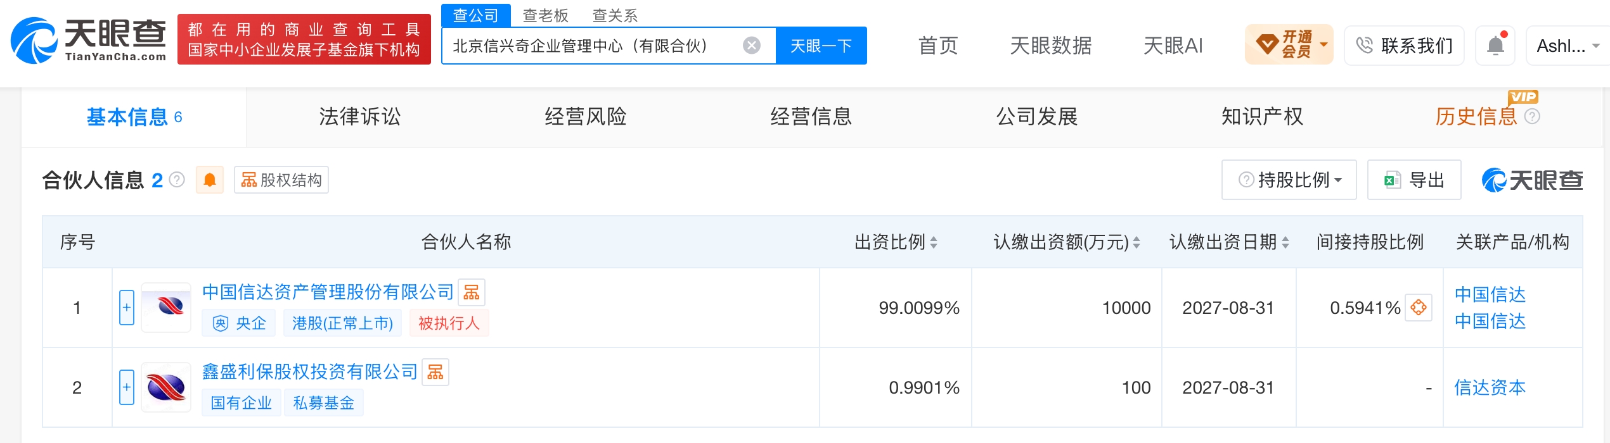Open 天眼数据 in the top navigation
This screenshot has height=443, width=1610.
tap(1051, 46)
